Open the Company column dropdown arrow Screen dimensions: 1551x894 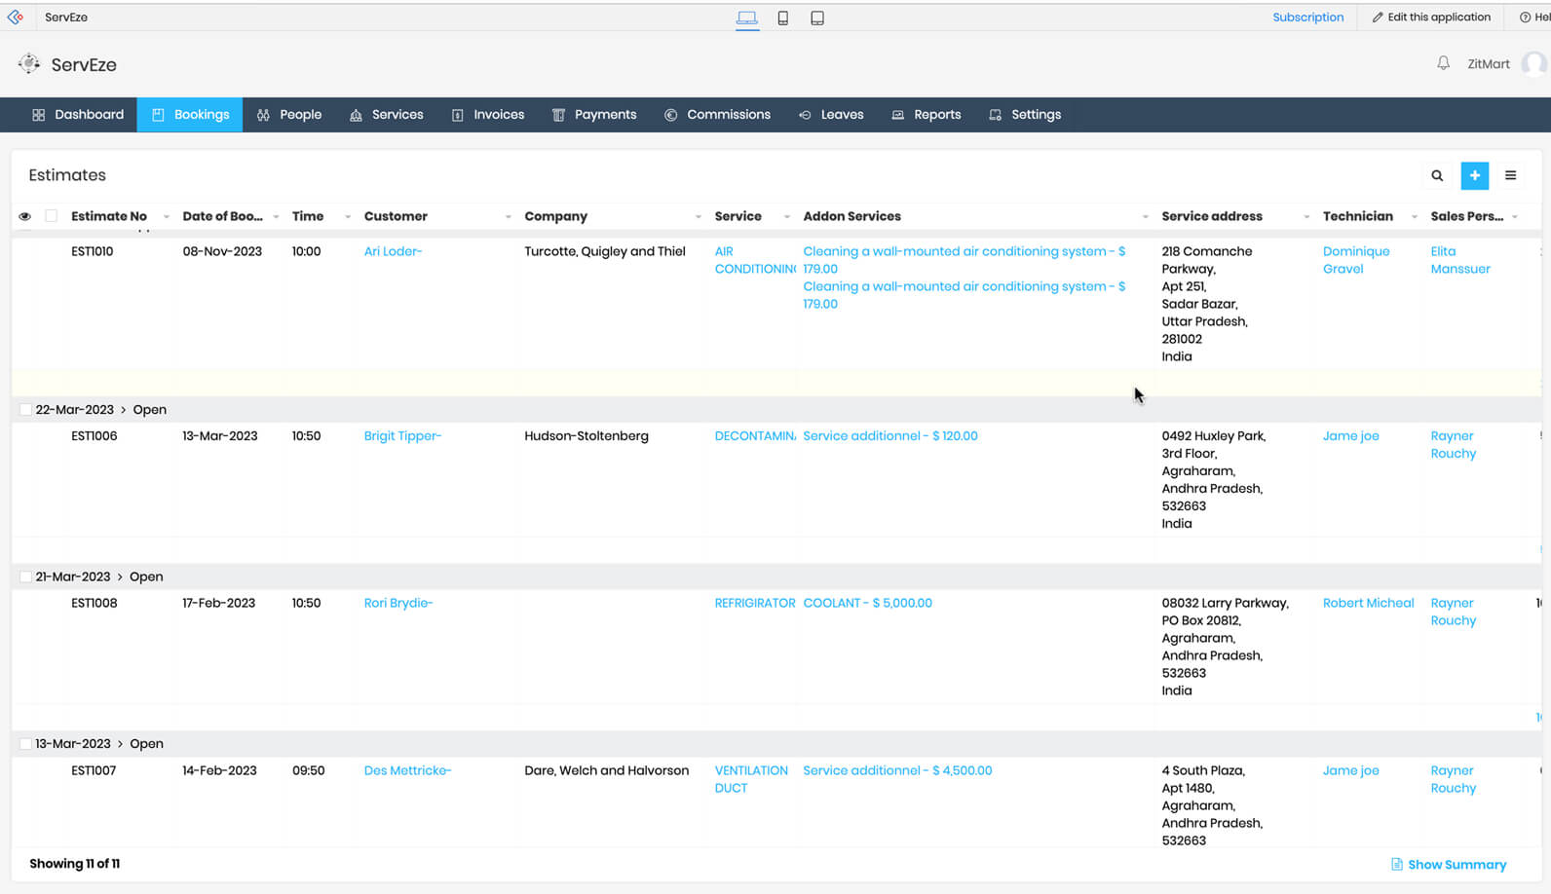(698, 217)
